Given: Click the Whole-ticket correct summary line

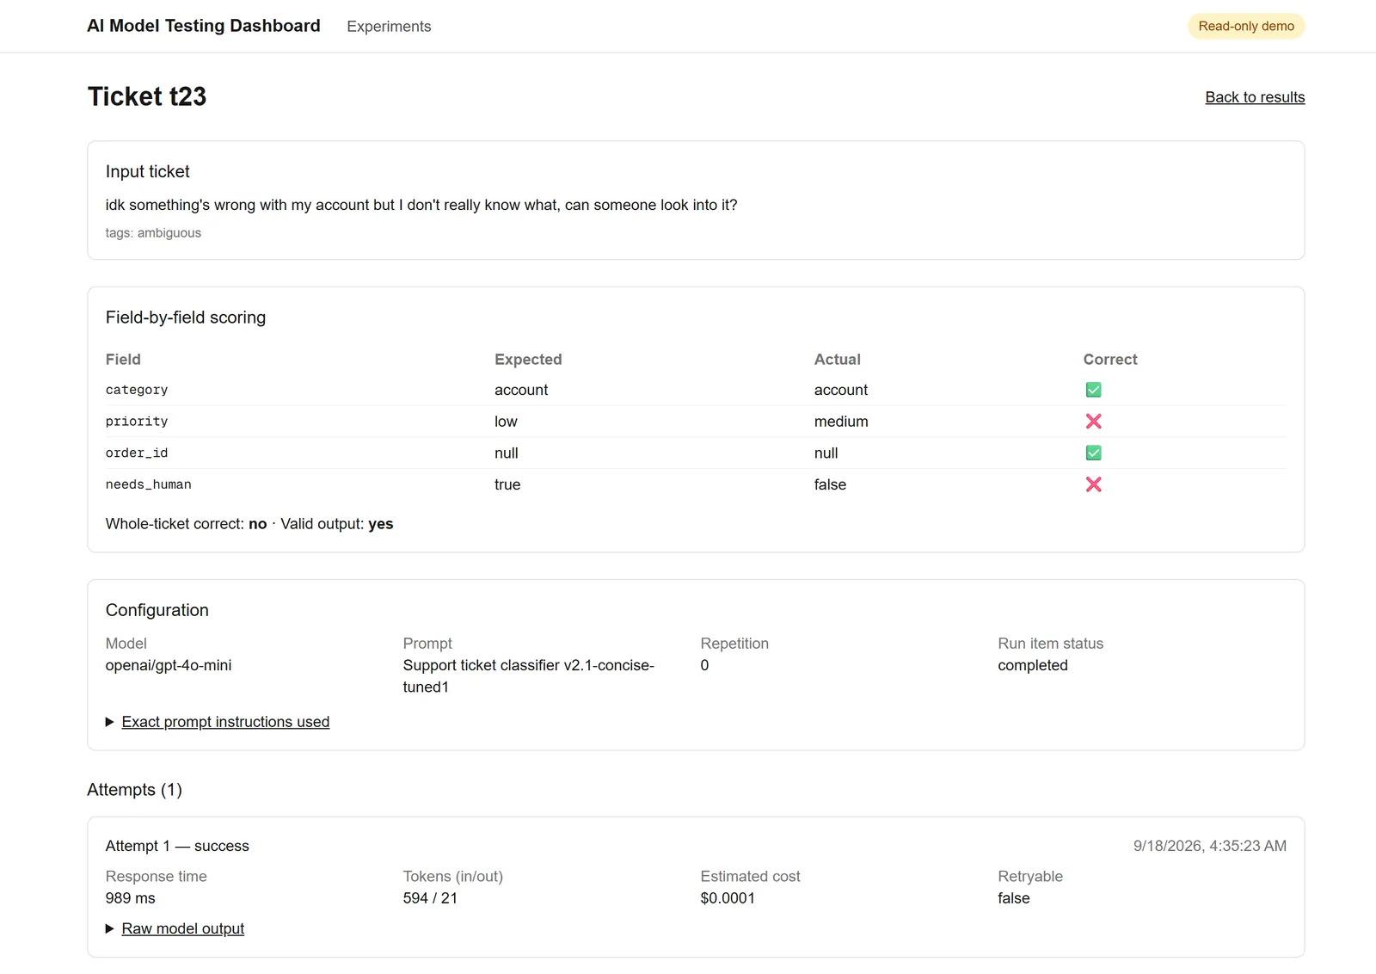Looking at the screenshot, I should point(249,524).
